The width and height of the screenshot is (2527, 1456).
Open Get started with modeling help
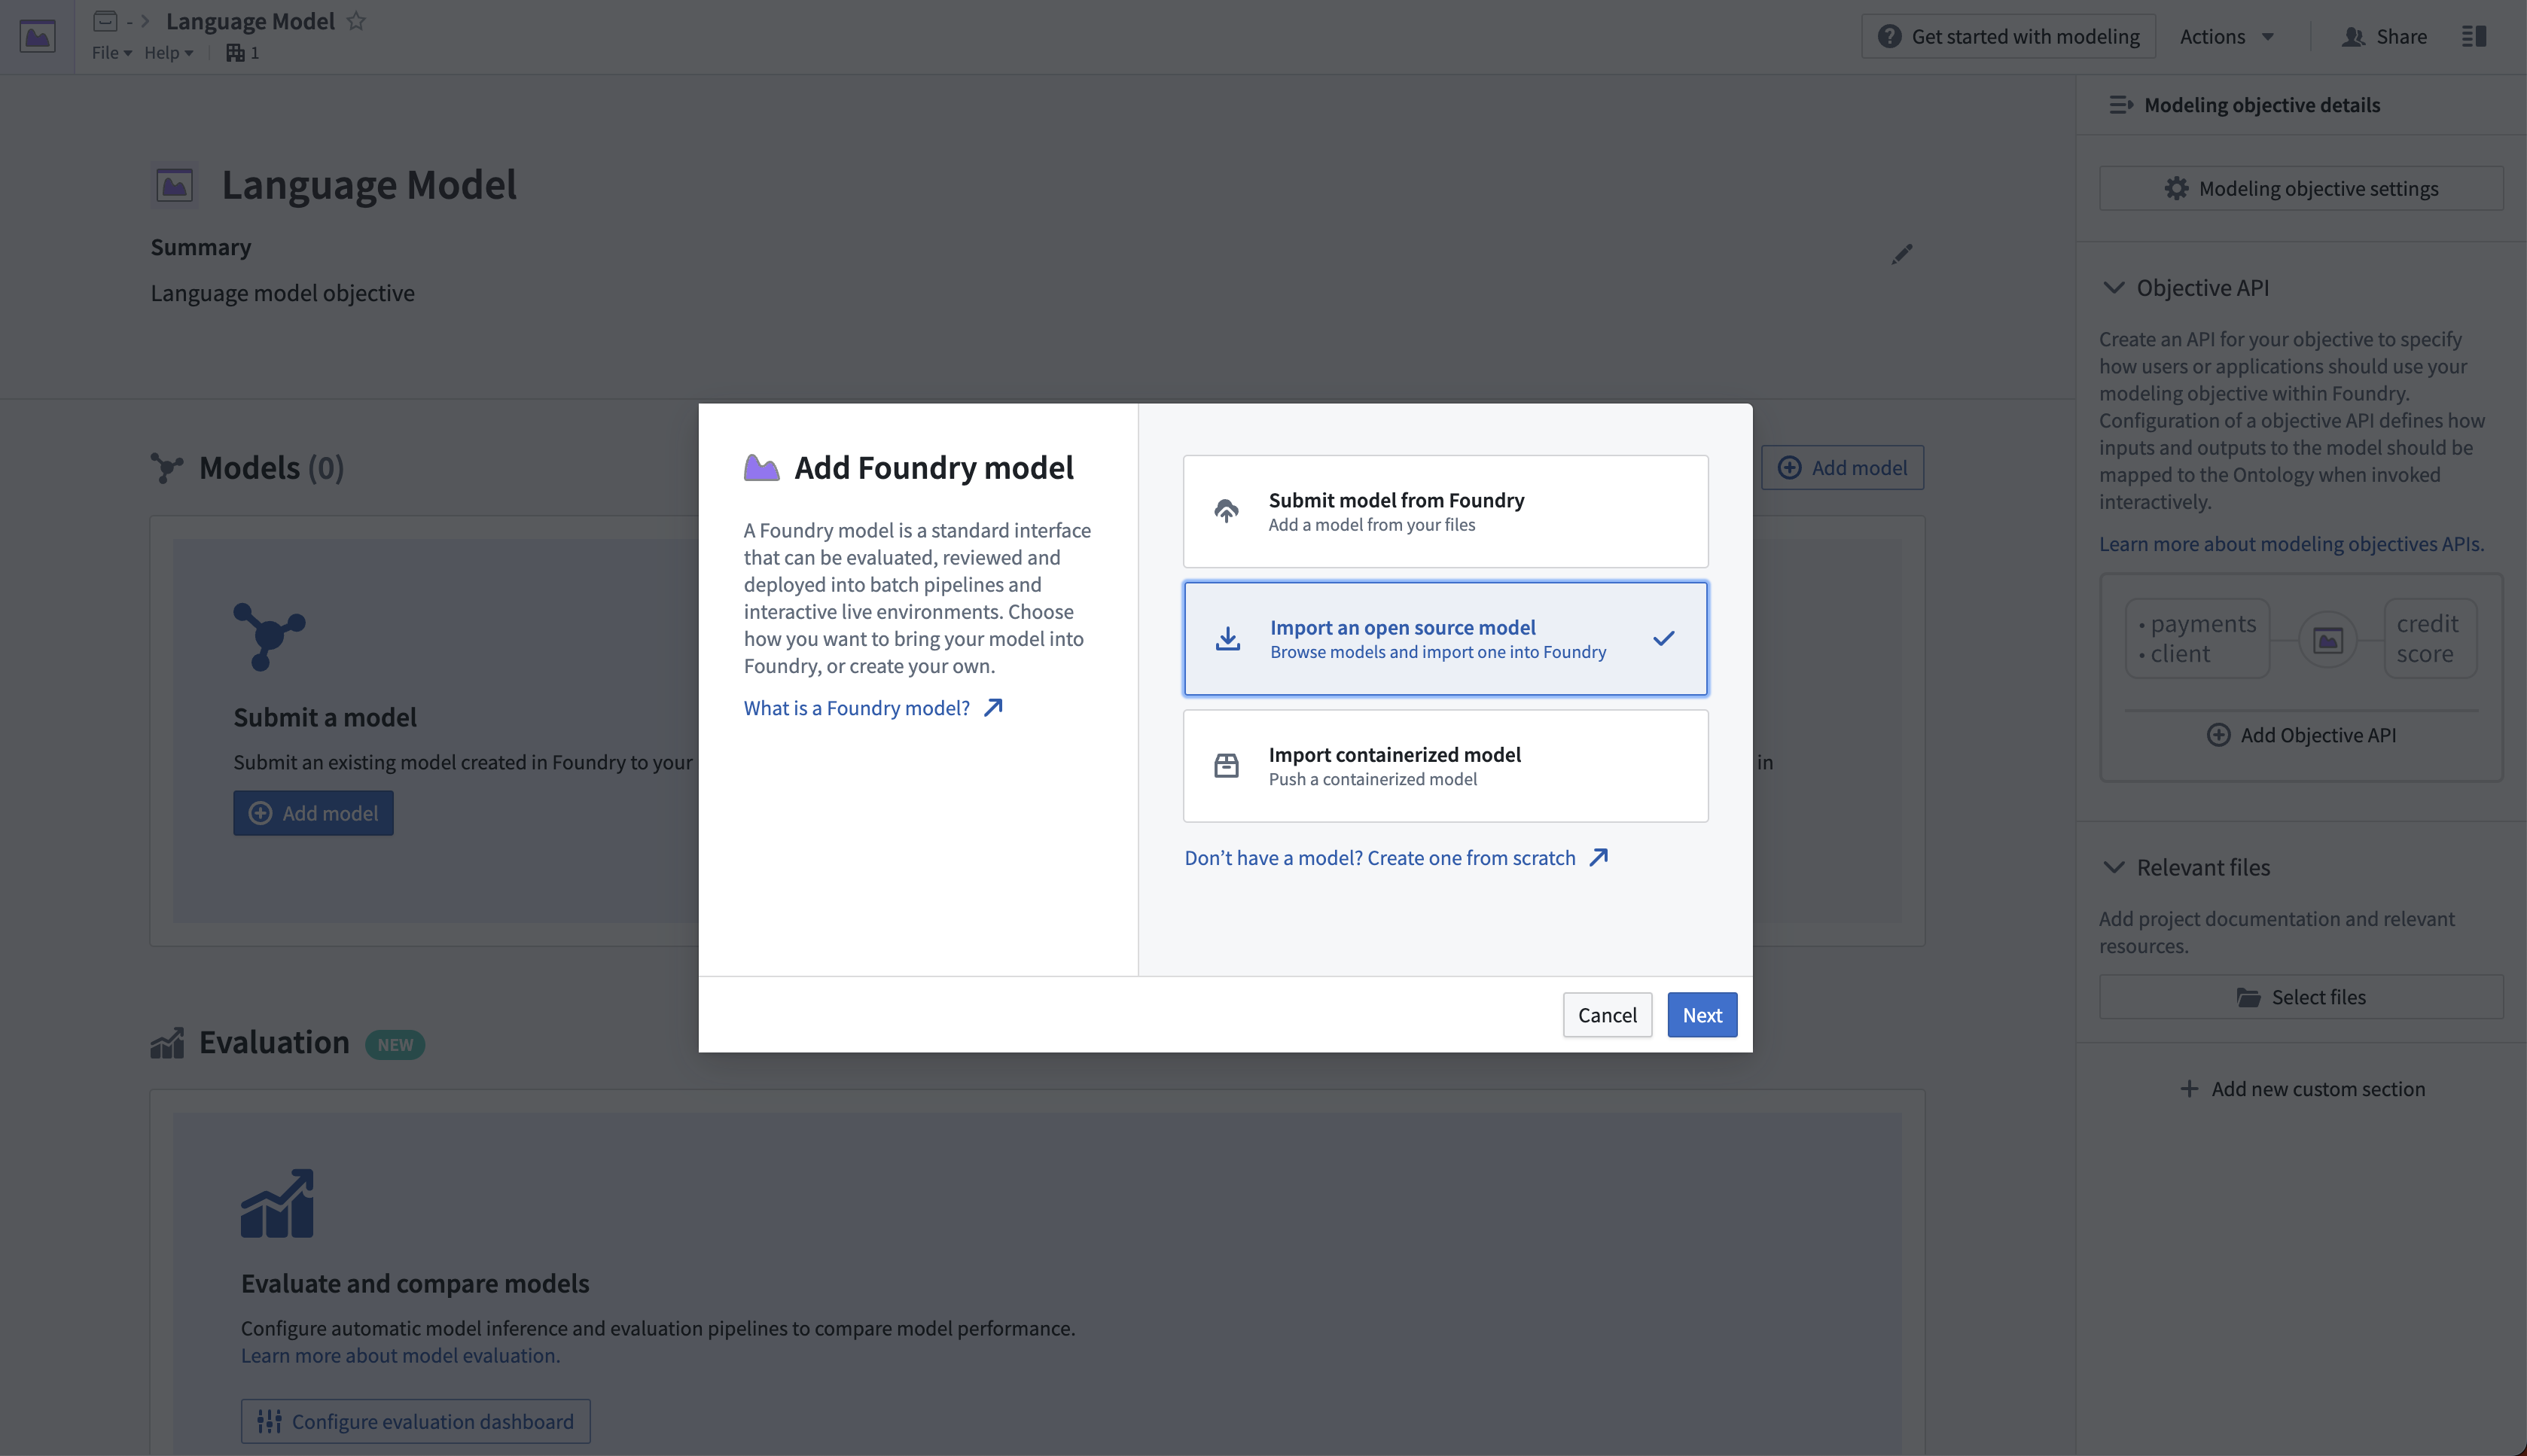tap(2008, 37)
